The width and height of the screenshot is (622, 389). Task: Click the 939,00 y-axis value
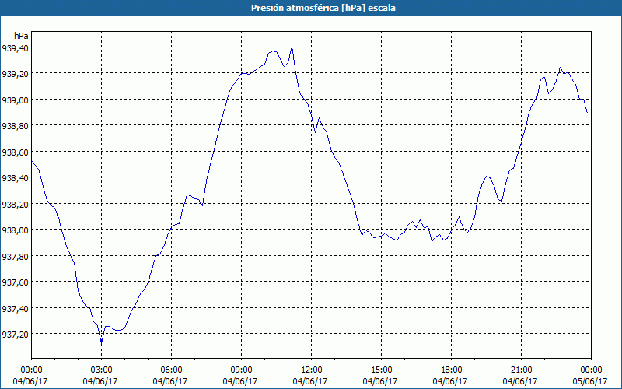15,100
